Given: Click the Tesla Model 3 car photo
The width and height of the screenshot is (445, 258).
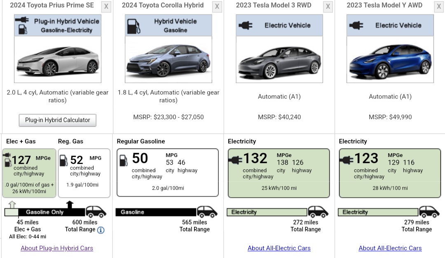Looking at the screenshot, I should pos(279,60).
